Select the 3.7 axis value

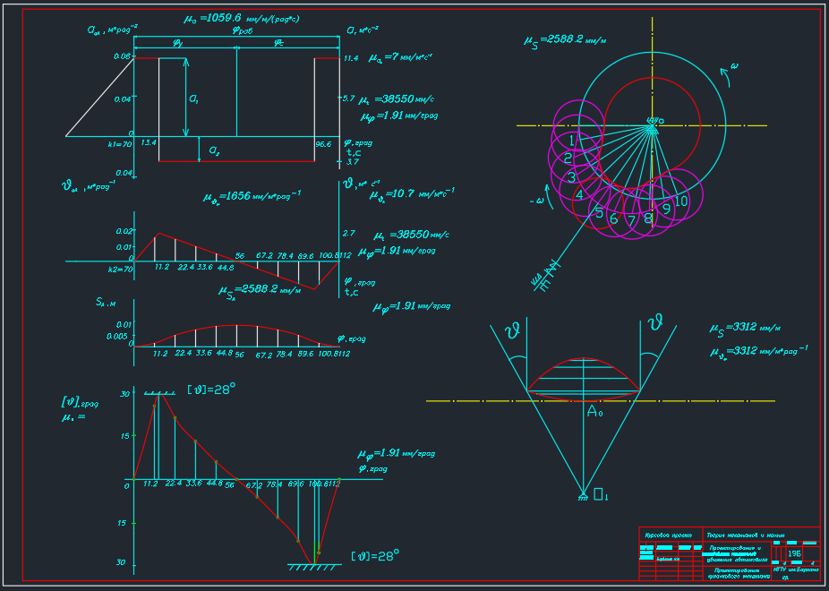tap(352, 162)
